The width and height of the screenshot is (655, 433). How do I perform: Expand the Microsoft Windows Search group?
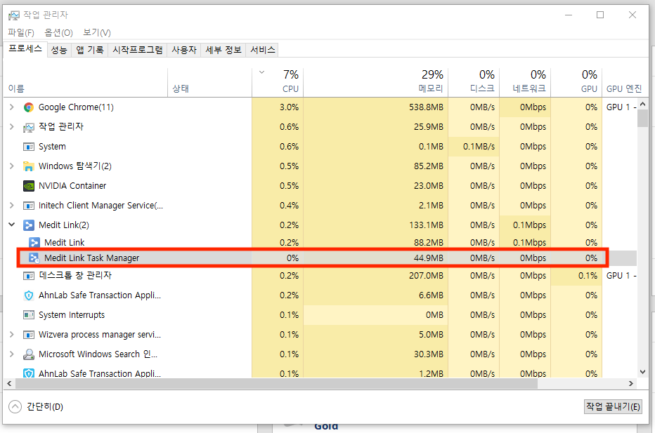click(x=12, y=354)
